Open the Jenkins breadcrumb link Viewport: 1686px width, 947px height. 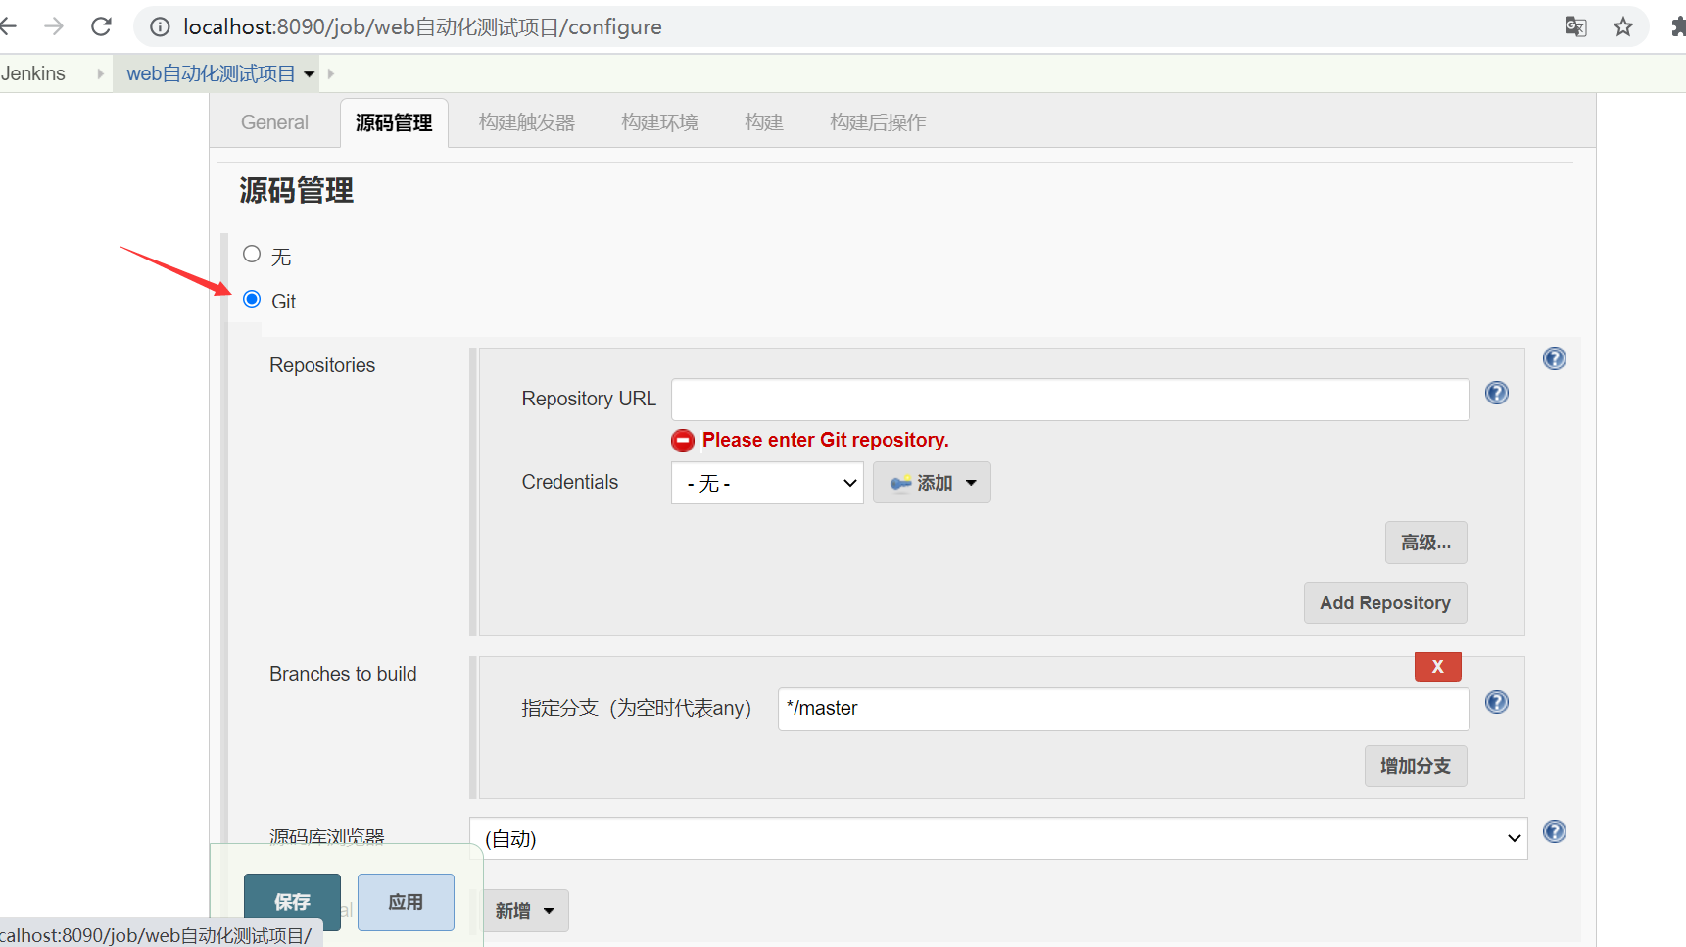pos(32,73)
